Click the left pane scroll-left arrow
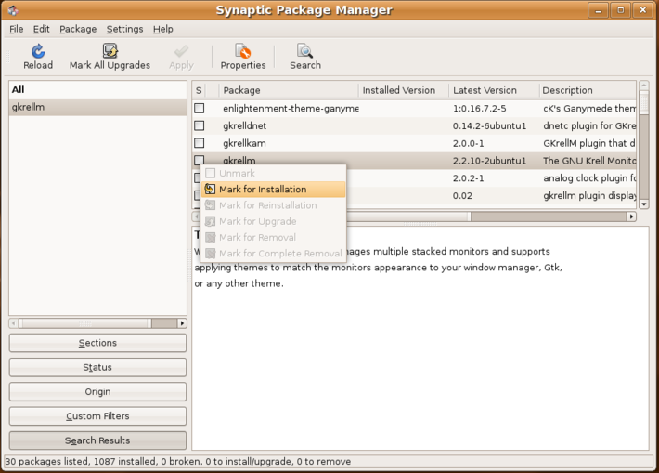Viewport: 659px width, 473px height. coord(13,323)
